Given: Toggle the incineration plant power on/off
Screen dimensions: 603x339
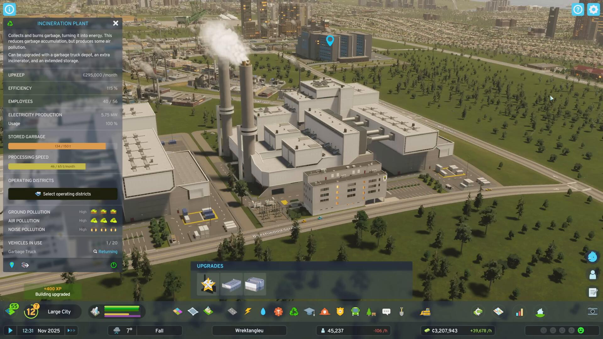Looking at the screenshot, I should tap(114, 265).
